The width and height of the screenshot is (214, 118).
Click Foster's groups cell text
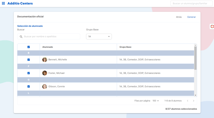[140, 73]
